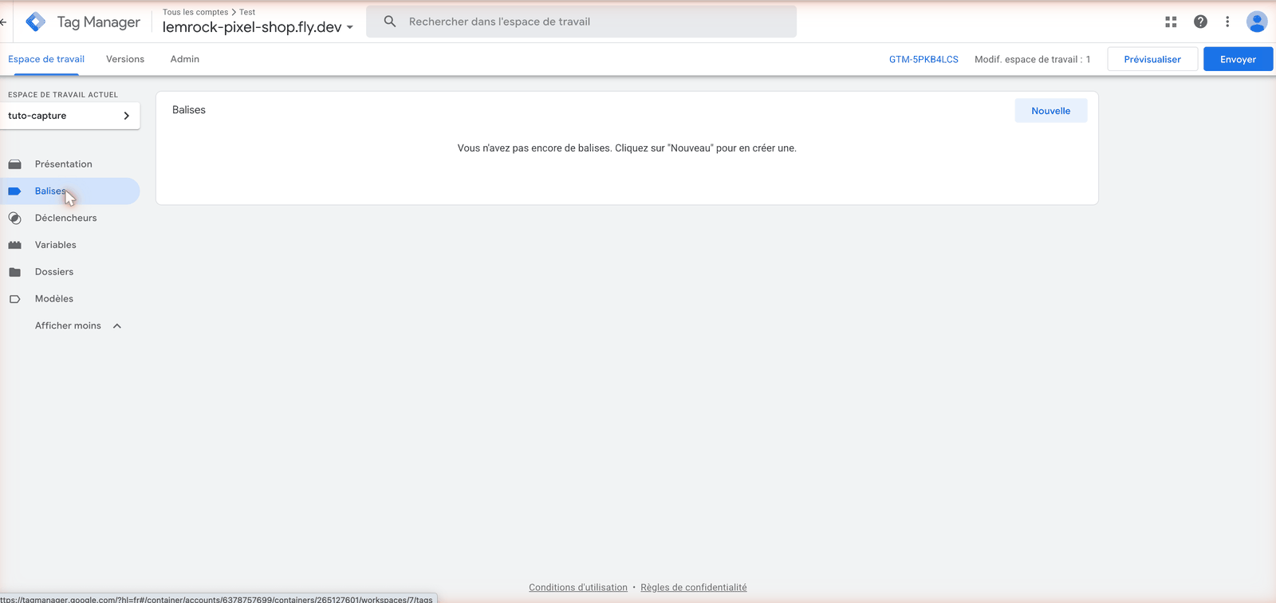Open the user account avatar
This screenshot has height=603, width=1276.
1257,22
